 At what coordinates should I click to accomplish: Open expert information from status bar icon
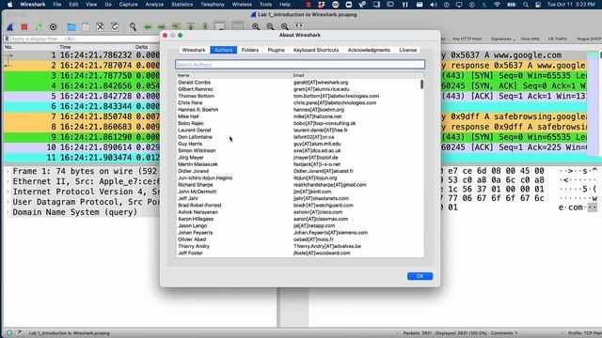click(9, 333)
